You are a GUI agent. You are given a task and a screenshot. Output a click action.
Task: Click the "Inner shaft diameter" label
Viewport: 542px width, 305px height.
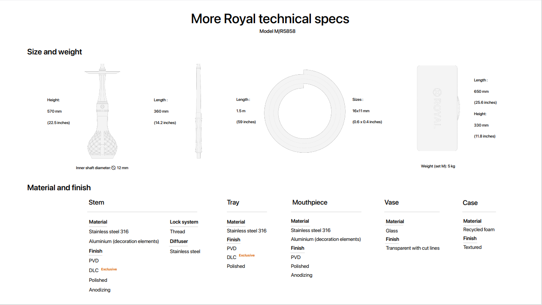[93, 168]
